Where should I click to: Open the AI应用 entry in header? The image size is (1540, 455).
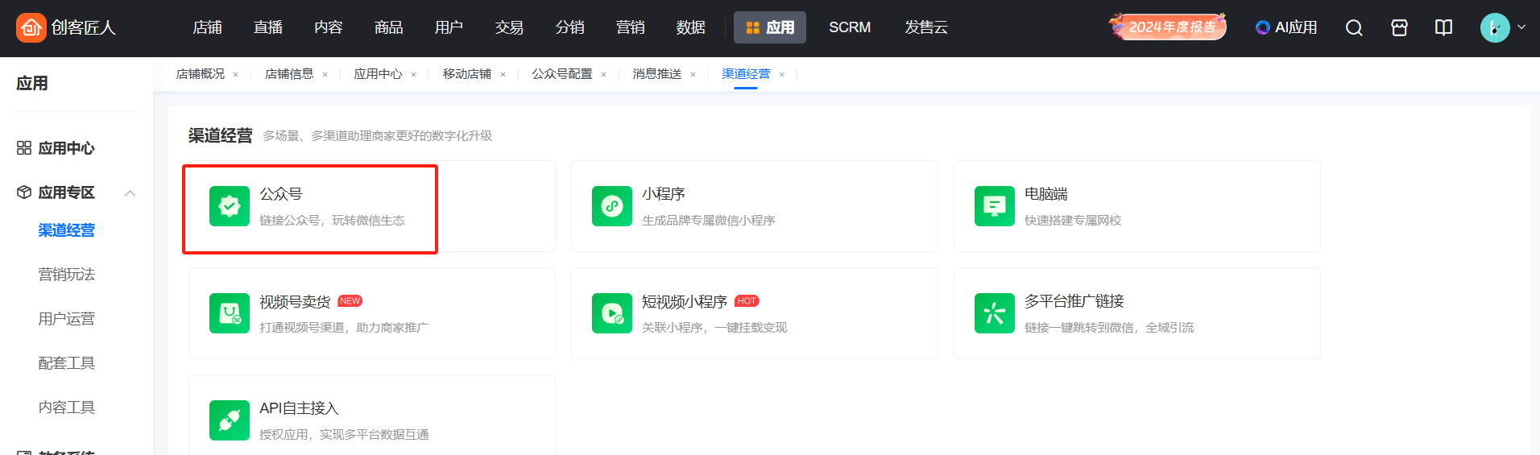tap(1286, 27)
